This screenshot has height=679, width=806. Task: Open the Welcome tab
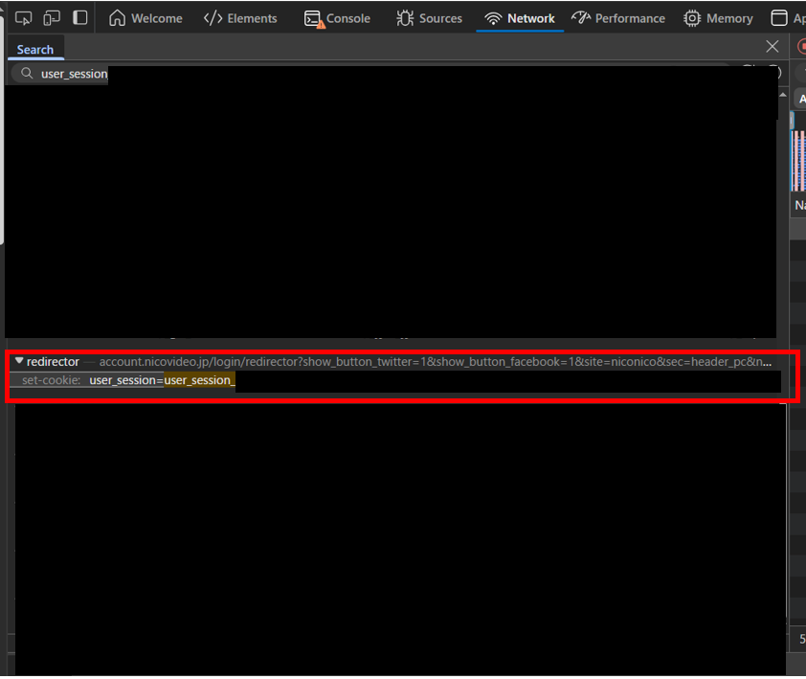146,18
